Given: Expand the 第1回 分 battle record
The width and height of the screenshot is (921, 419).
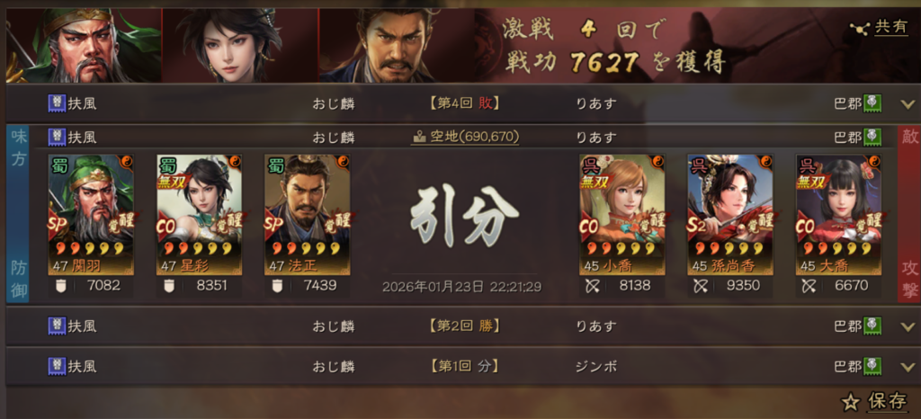Looking at the screenshot, I should pos(908,368).
